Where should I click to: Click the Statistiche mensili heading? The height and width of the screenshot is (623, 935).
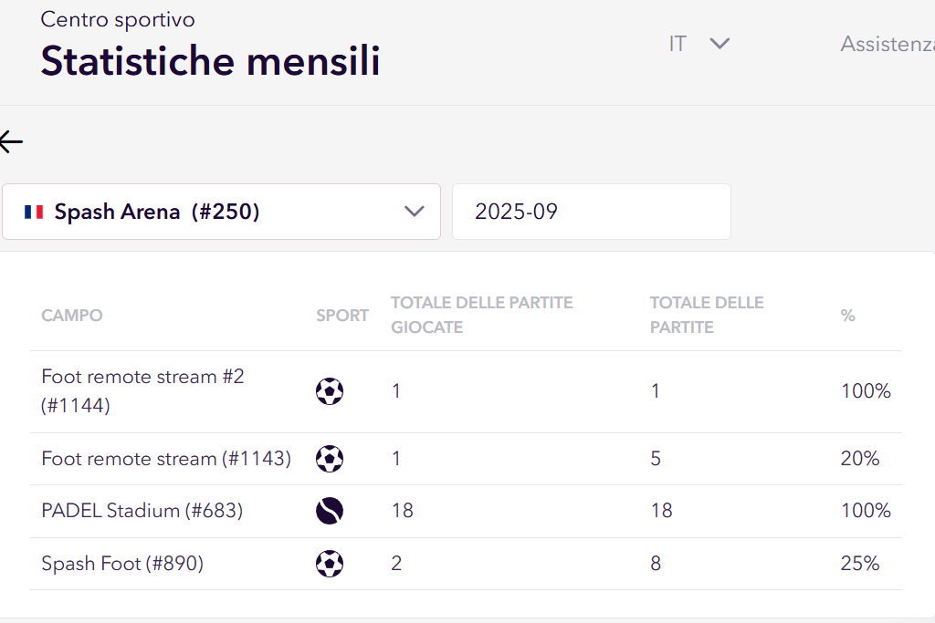pyautogui.click(x=210, y=60)
